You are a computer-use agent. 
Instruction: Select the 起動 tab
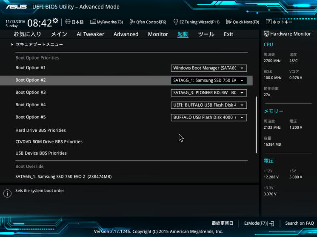pos(183,34)
